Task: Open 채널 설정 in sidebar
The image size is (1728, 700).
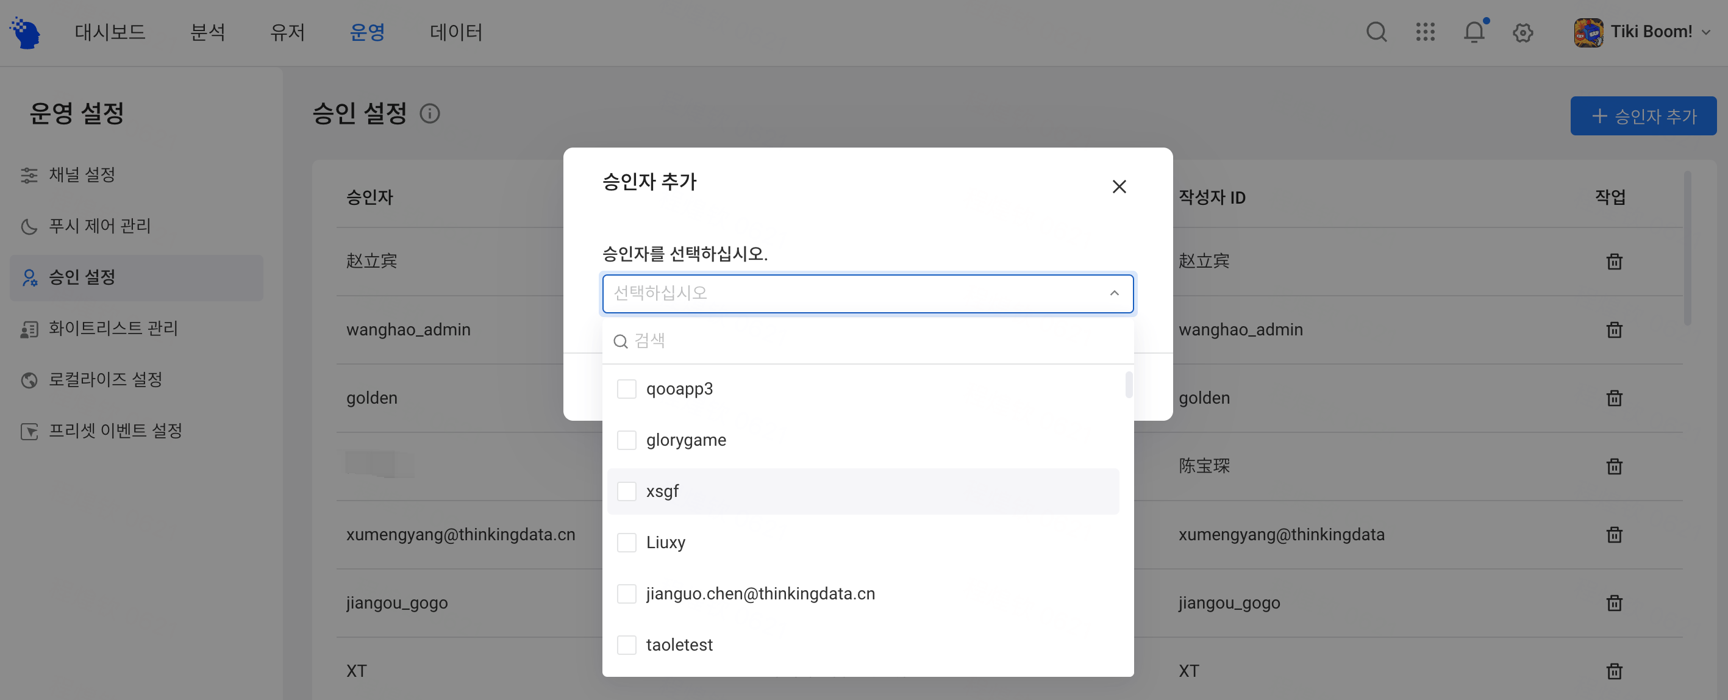Action: click(136, 175)
